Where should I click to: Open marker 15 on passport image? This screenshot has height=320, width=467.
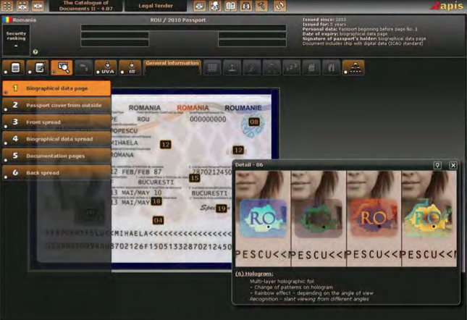[x=195, y=178]
